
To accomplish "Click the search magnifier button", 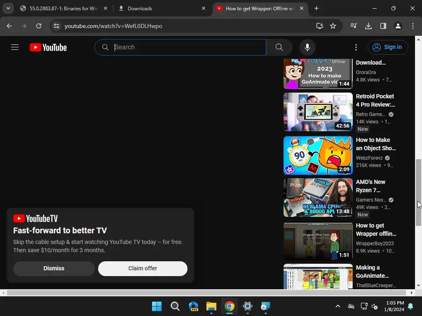I will coord(279,47).
